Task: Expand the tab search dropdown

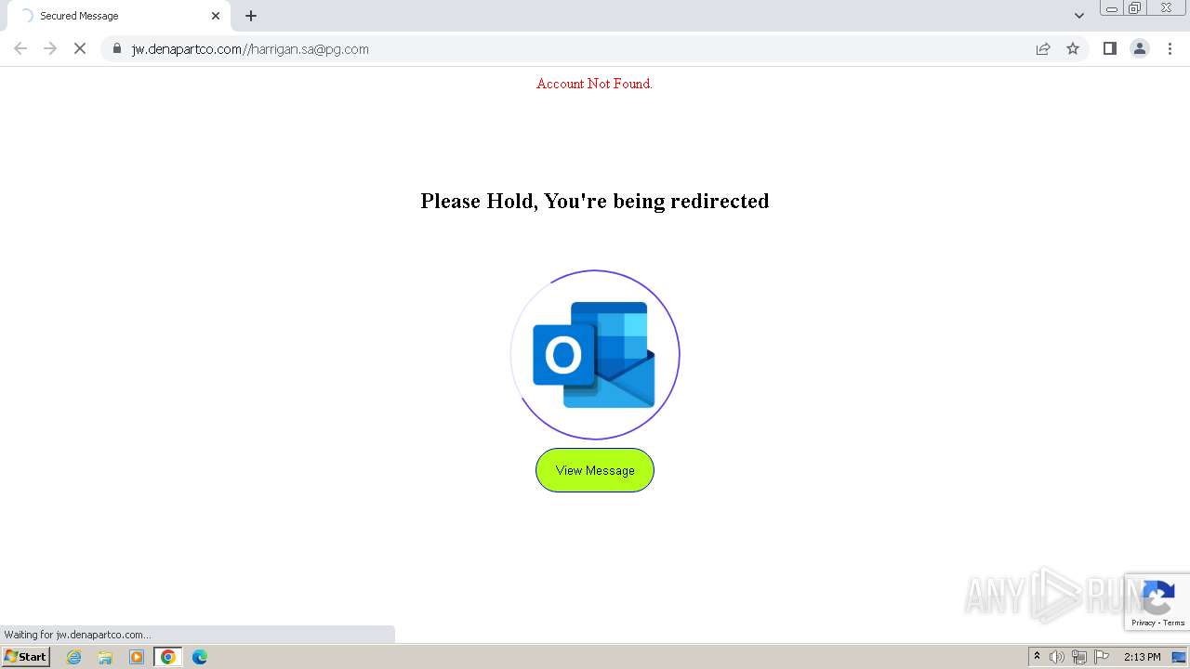Action: click(x=1078, y=16)
